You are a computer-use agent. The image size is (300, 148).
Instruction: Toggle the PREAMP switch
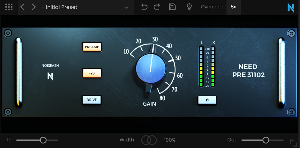92,47
